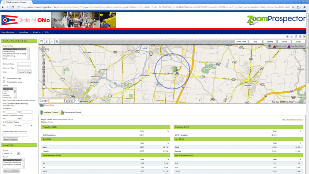Open Sites & Buildings nav link
Screen dimensions: 309x174
click(x=8, y=32)
